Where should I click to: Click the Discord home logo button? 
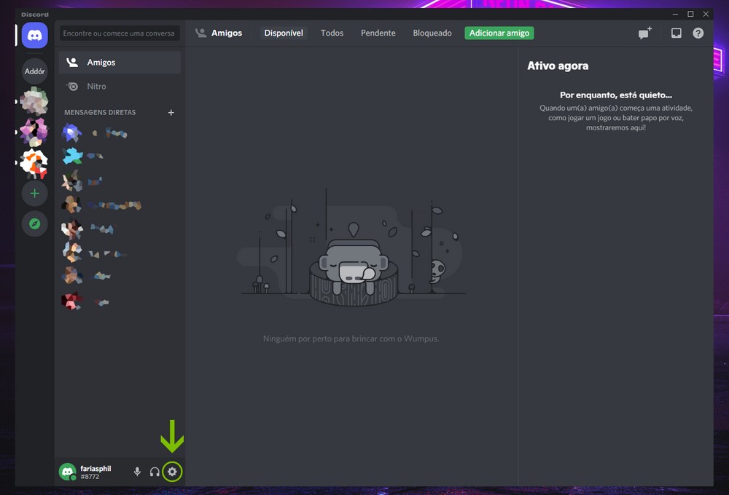[34, 35]
